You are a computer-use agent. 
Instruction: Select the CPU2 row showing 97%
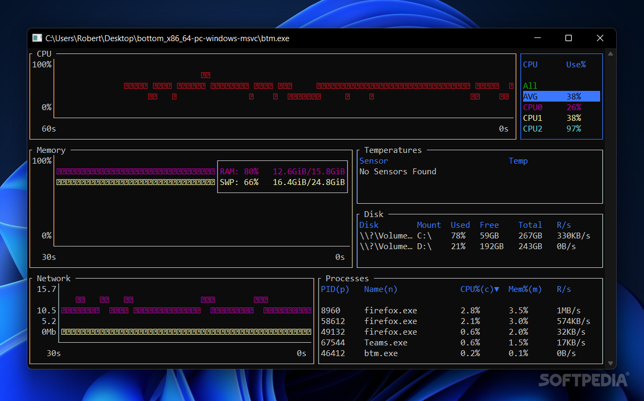[x=561, y=129]
